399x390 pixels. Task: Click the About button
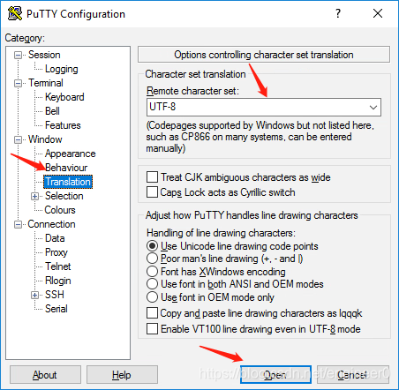pos(45,375)
